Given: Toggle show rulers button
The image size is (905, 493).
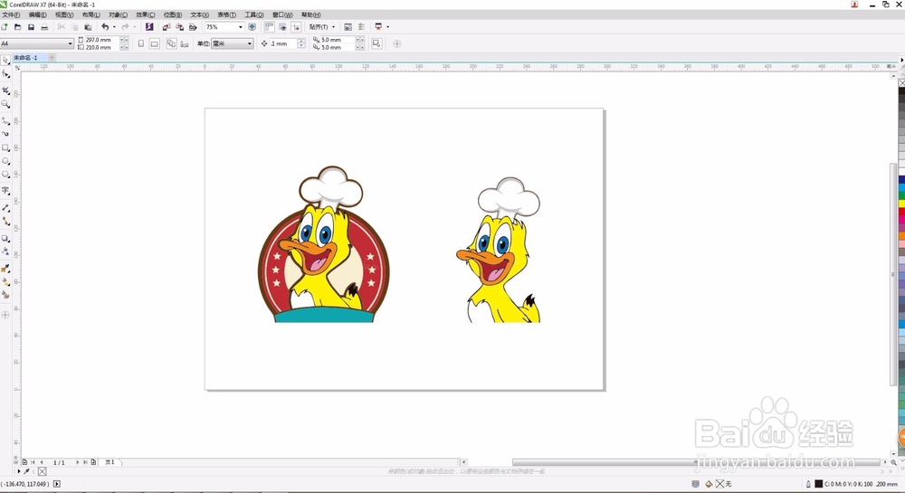Looking at the screenshot, I should [x=270, y=26].
